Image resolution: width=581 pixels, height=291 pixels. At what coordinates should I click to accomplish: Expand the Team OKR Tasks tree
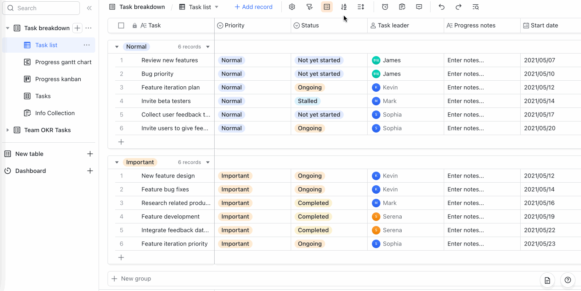tap(8, 130)
